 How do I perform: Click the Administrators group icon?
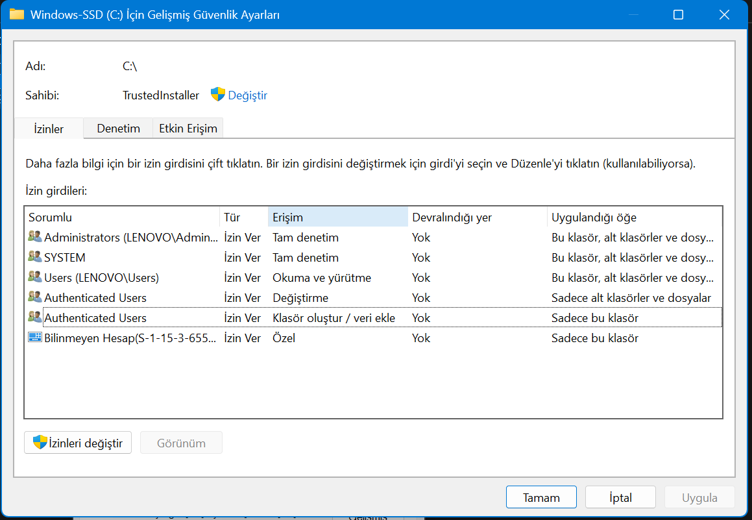[35, 236]
